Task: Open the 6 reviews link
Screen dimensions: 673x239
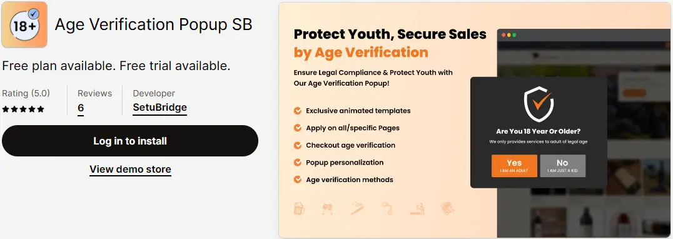Action: point(81,108)
